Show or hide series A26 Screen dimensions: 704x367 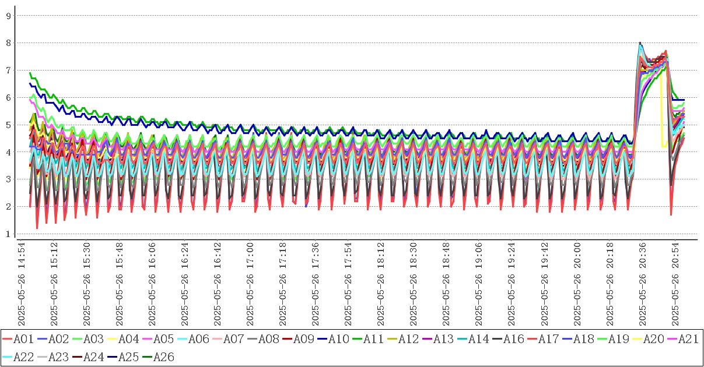(163, 357)
